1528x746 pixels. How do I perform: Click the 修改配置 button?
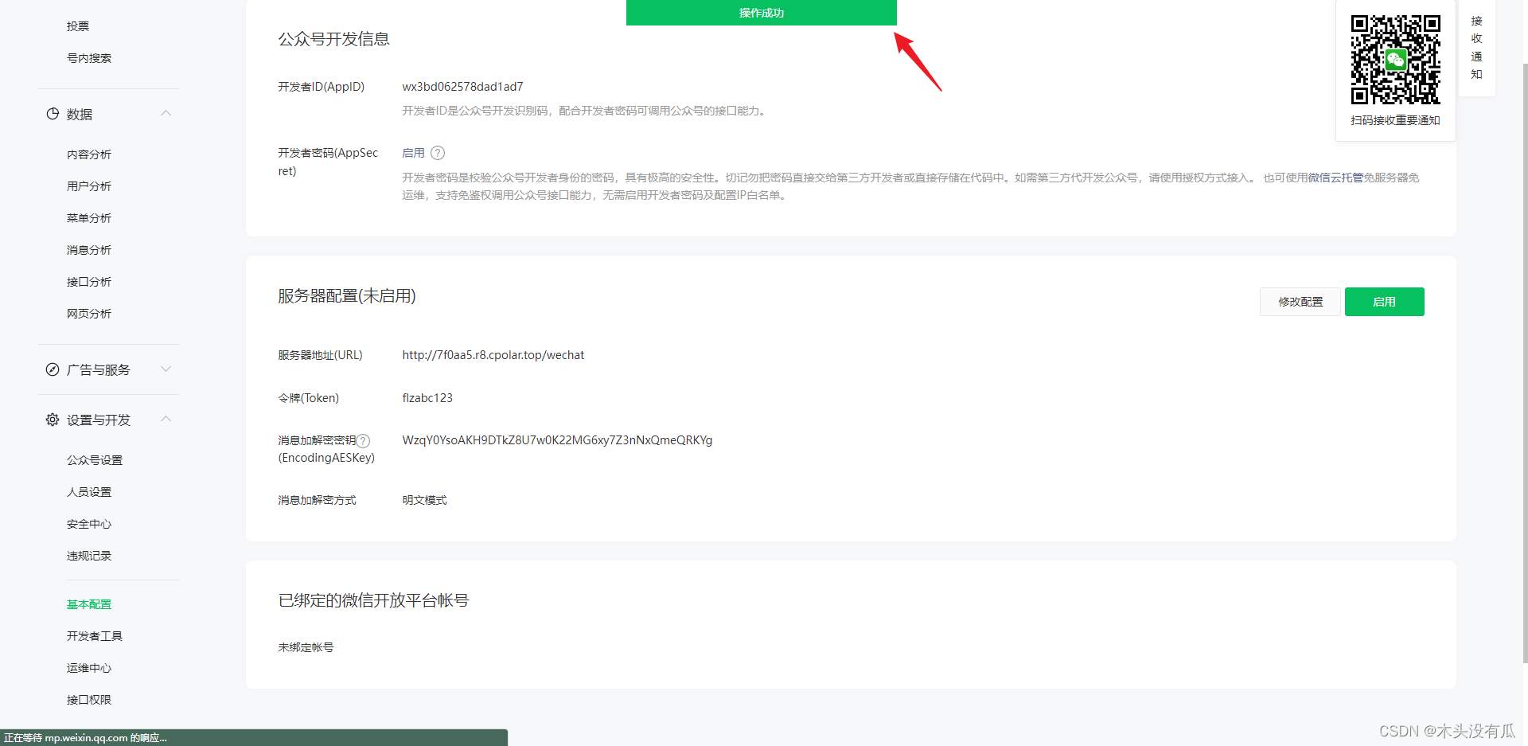pos(1300,302)
